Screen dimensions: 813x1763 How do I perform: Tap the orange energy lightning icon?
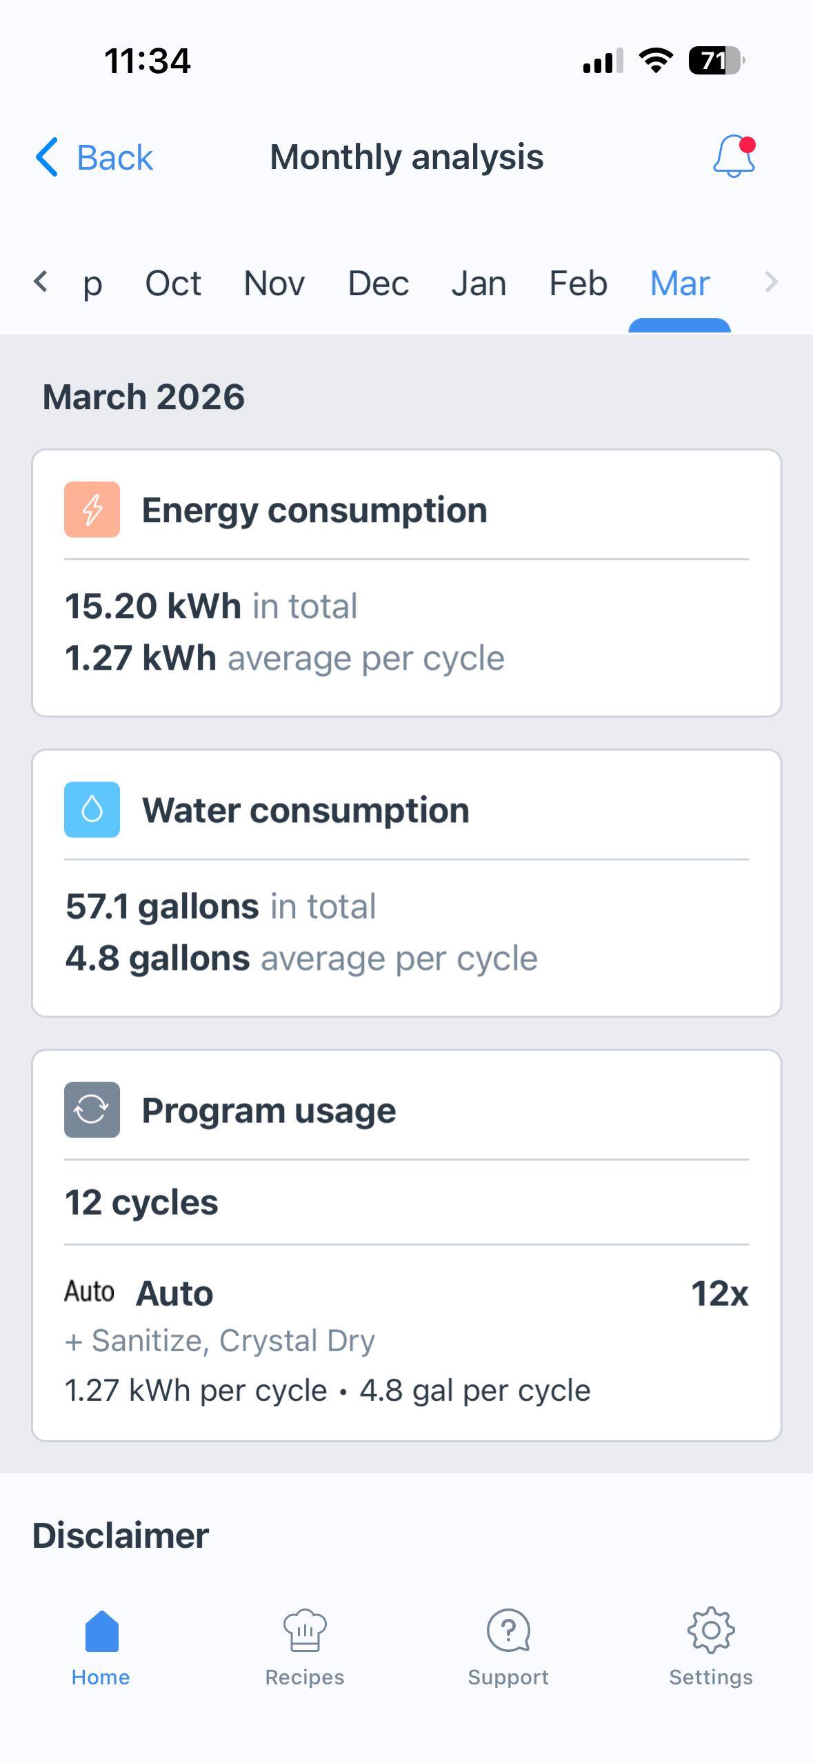point(92,510)
